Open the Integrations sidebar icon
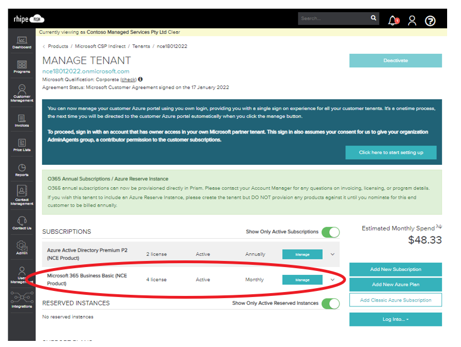The width and height of the screenshot is (461, 347). 22,300
